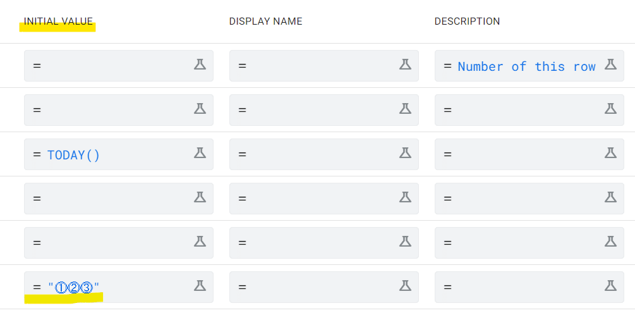
Task: Click flask icon beside Number of this row
Action: pyautogui.click(x=610, y=65)
